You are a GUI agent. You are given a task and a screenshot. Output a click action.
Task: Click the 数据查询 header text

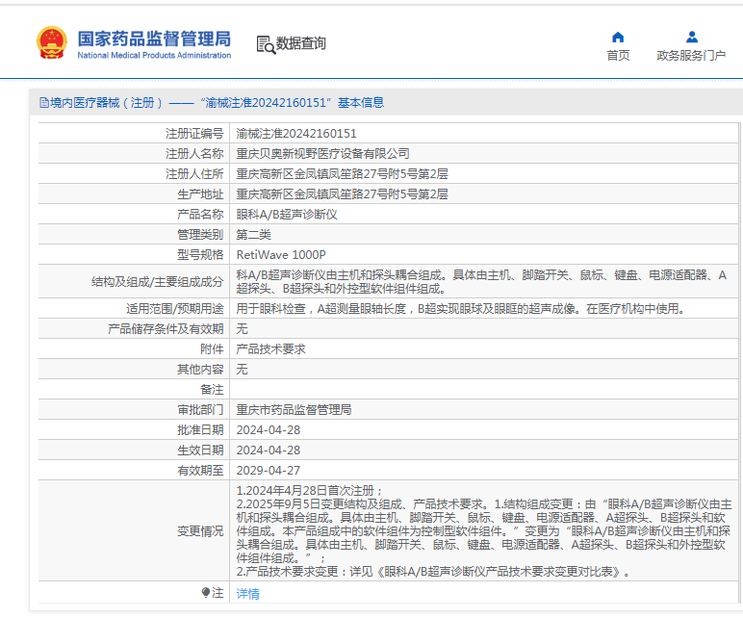pos(300,43)
